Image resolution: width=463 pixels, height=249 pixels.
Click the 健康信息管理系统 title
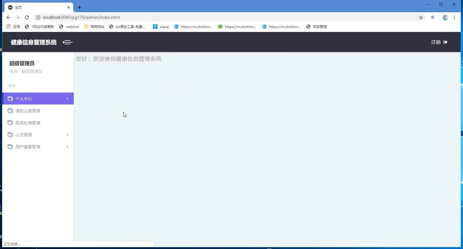click(34, 42)
